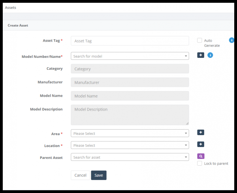Open model info icon next to plus

point(210,55)
